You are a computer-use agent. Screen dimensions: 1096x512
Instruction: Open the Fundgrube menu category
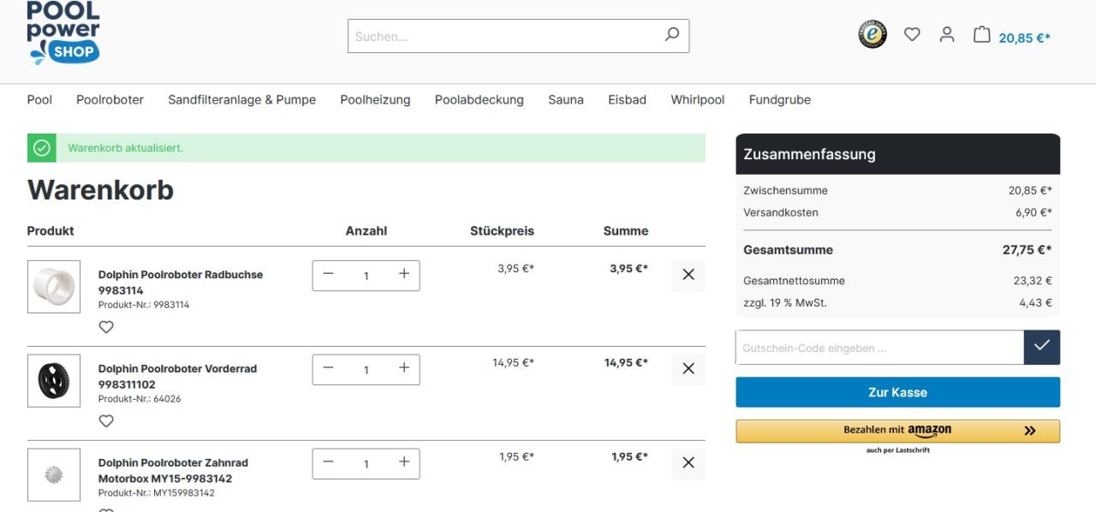click(780, 100)
